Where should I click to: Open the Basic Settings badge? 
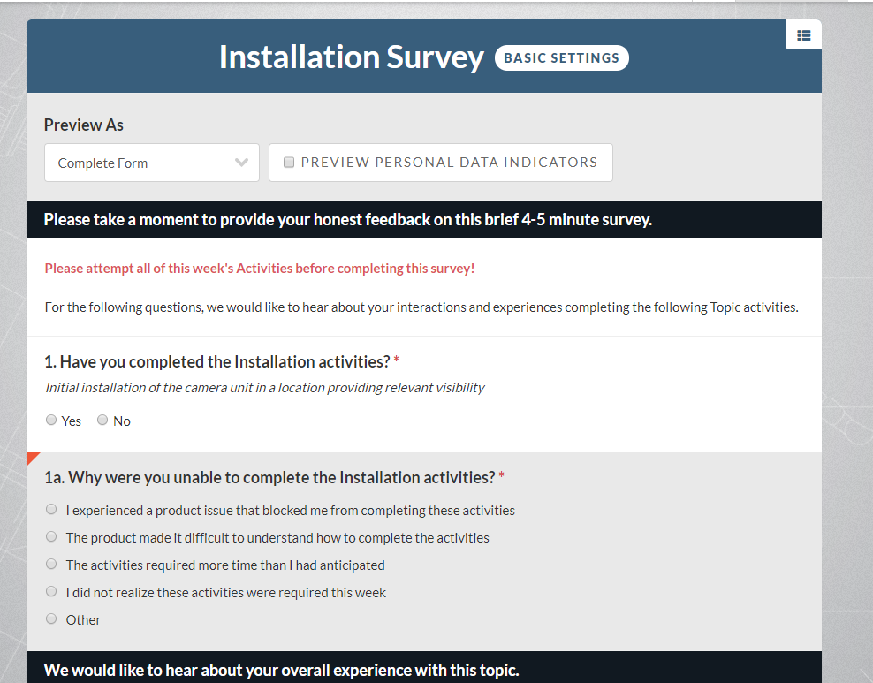[x=562, y=58]
